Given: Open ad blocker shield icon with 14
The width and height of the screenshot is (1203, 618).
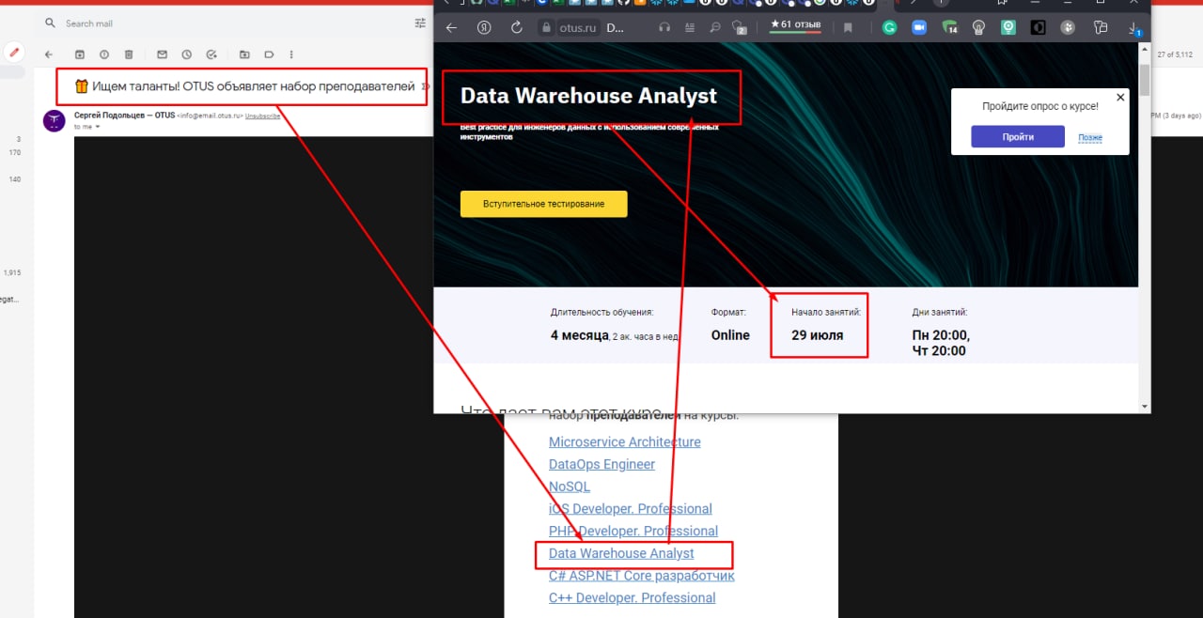Looking at the screenshot, I should click(x=949, y=28).
